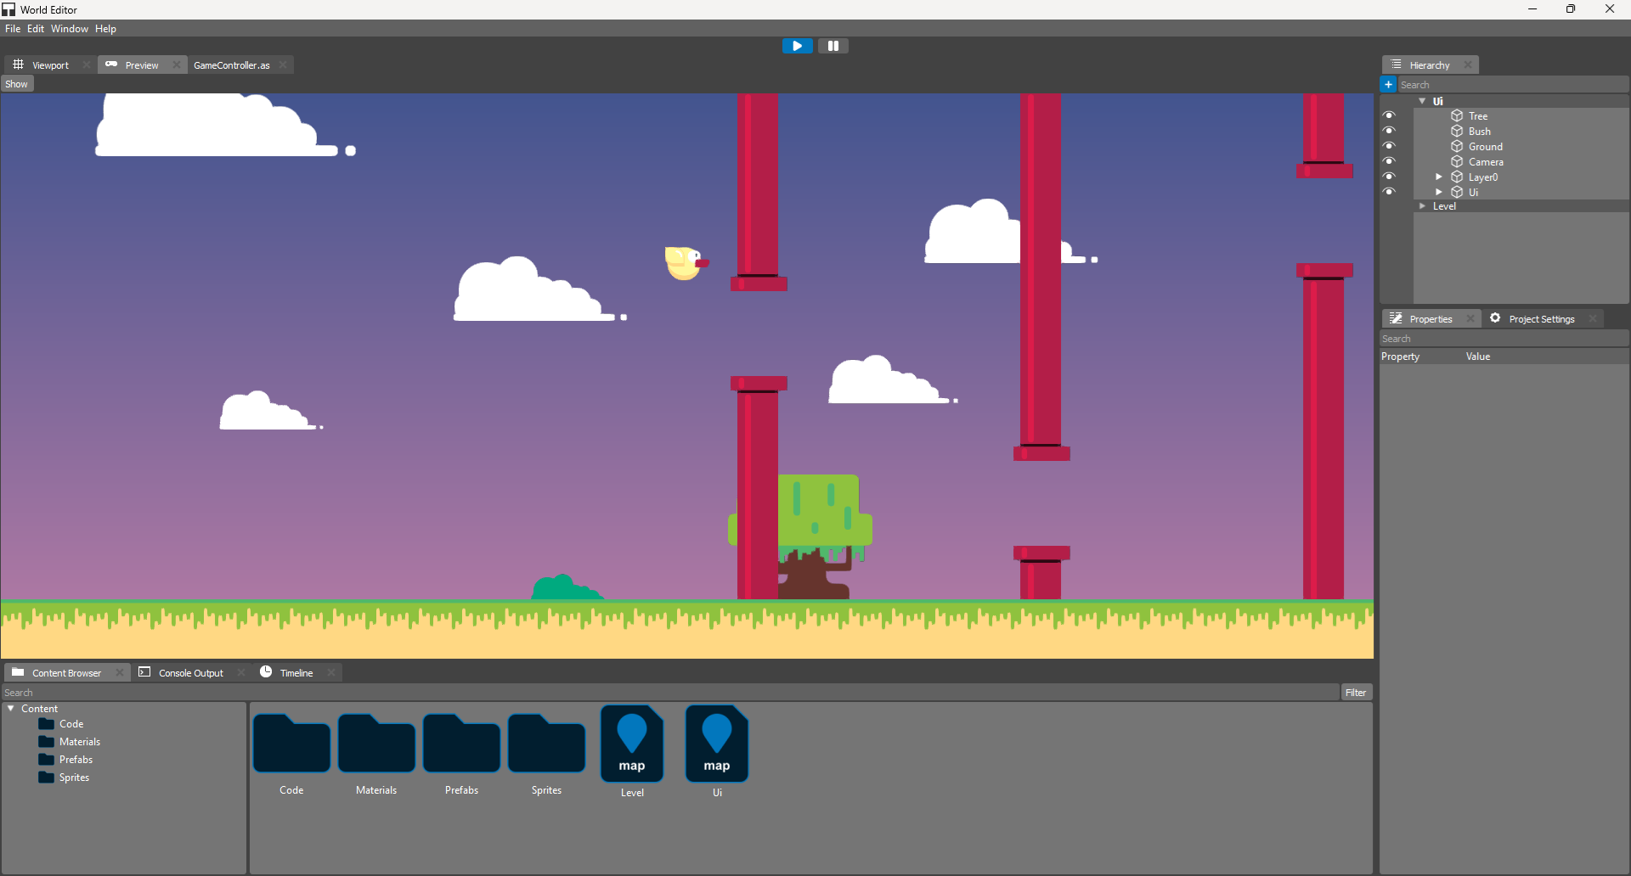The height and width of the screenshot is (876, 1631).
Task: Open the Sprites folder thumbnail
Action: coord(546,744)
